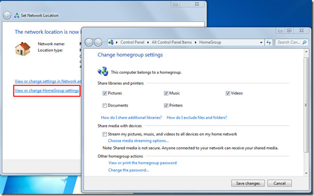Screen dimensions: 314x196
Task: Select the HomeGroup breadcrumb
Action: click(x=210, y=42)
